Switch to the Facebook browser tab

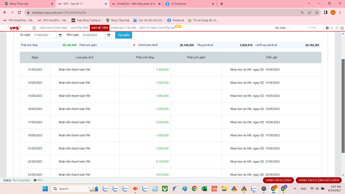tap(189, 3)
